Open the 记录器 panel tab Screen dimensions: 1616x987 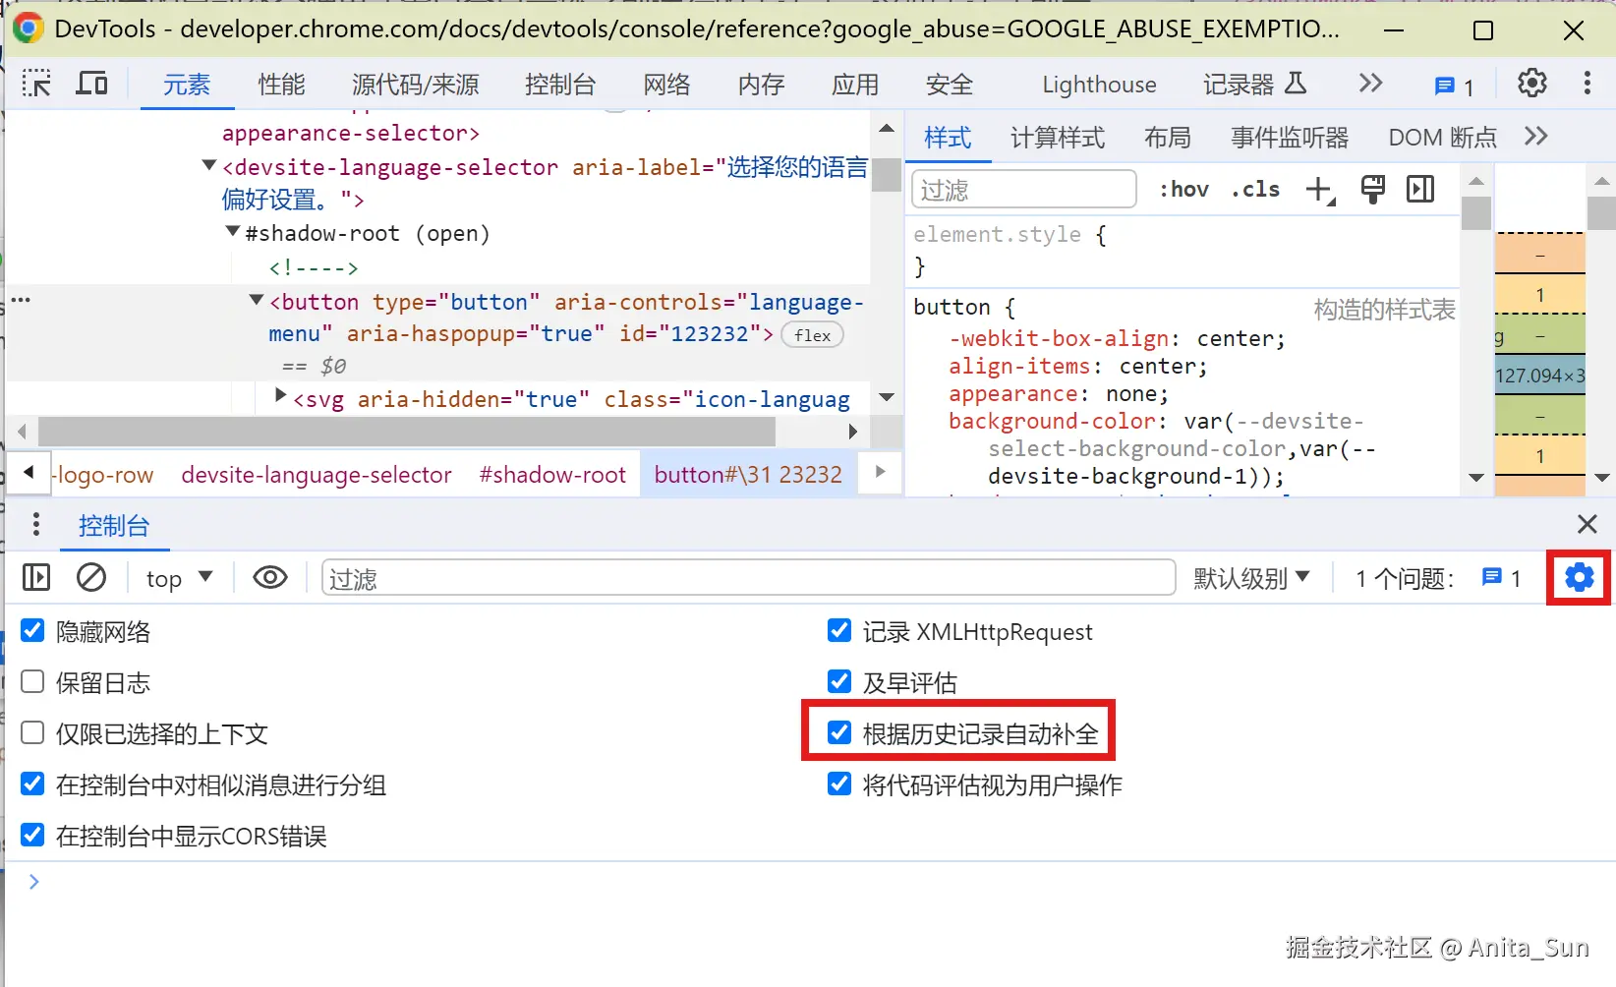(1254, 85)
